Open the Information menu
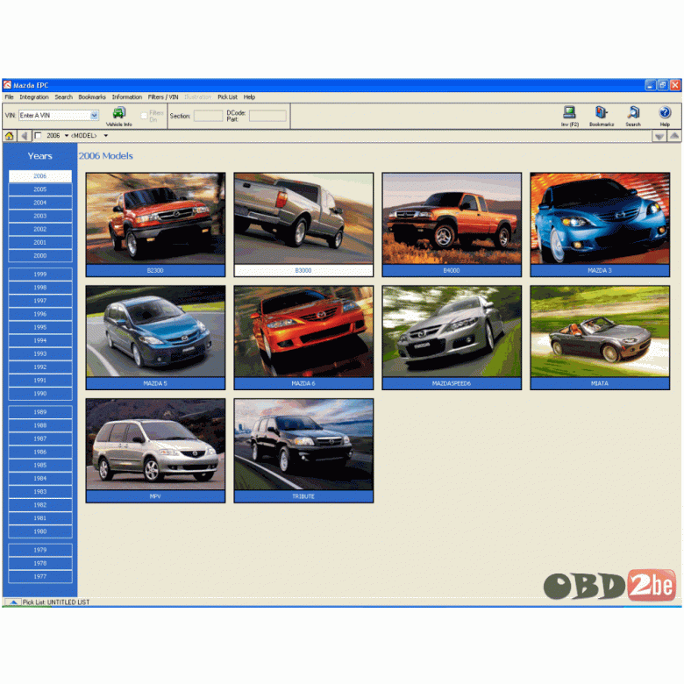Viewport: 684px width, 684px height. 127,97
